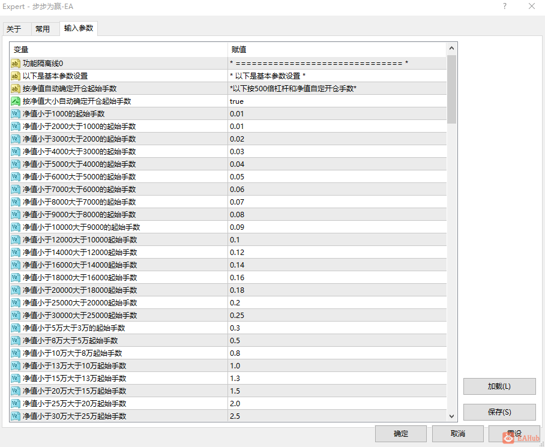
Task: Click the scrollbar up arrow in parameter list
Action: coord(452,48)
